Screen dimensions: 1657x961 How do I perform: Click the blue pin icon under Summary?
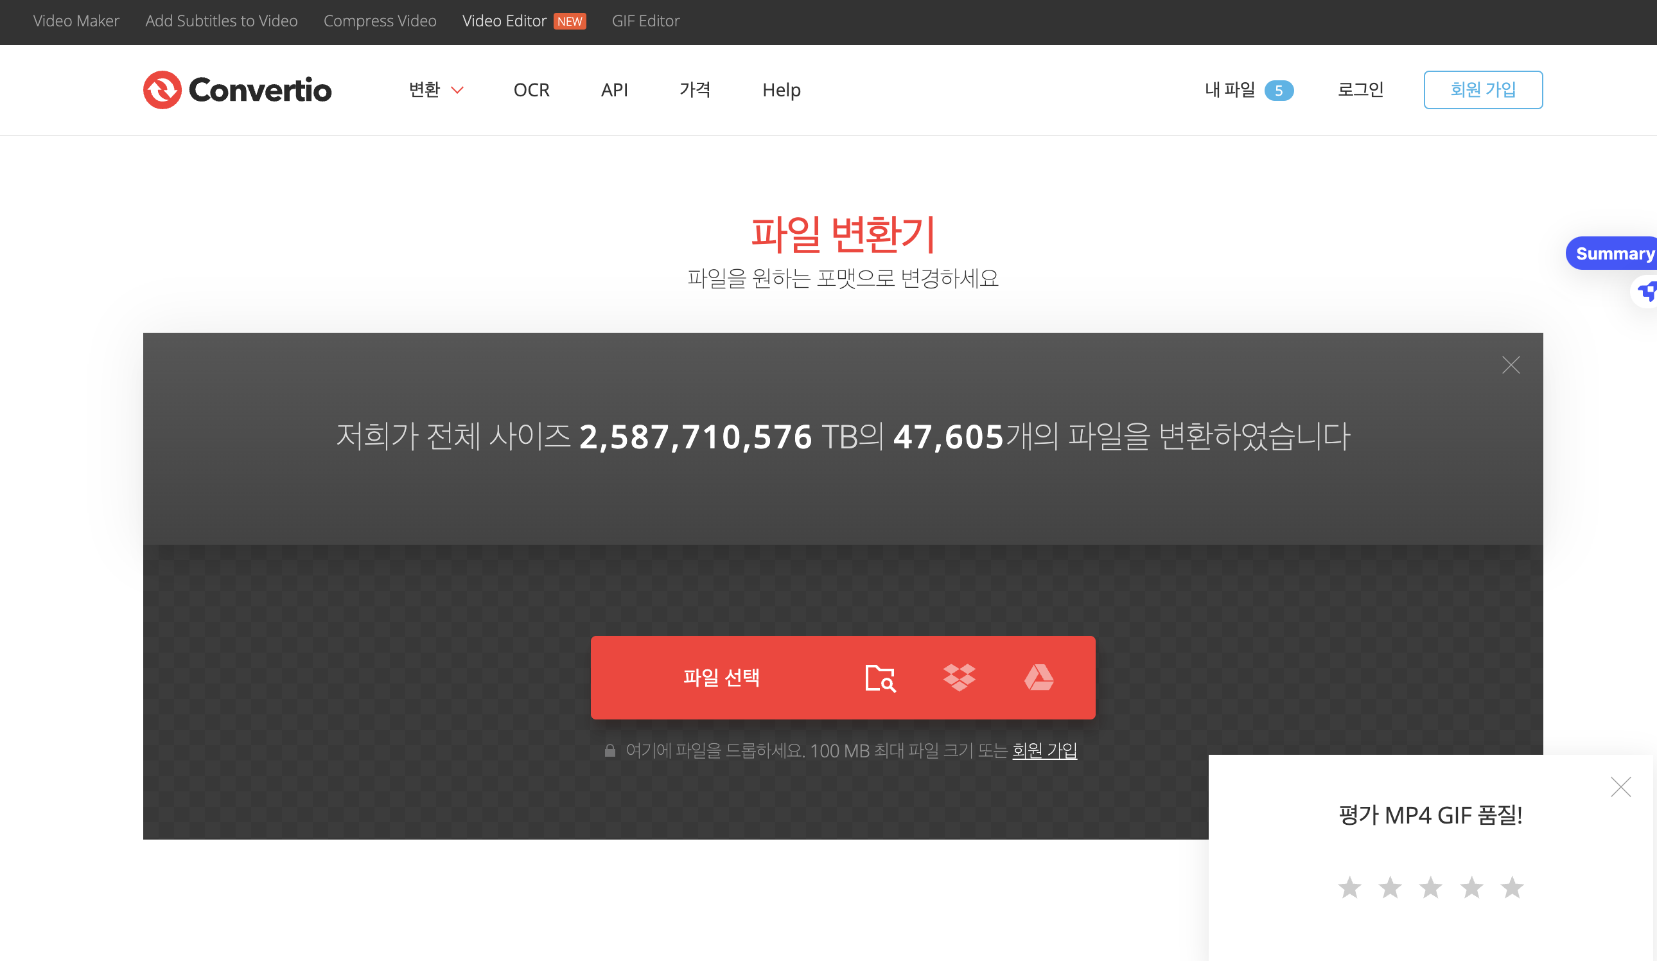[1646, 291]
